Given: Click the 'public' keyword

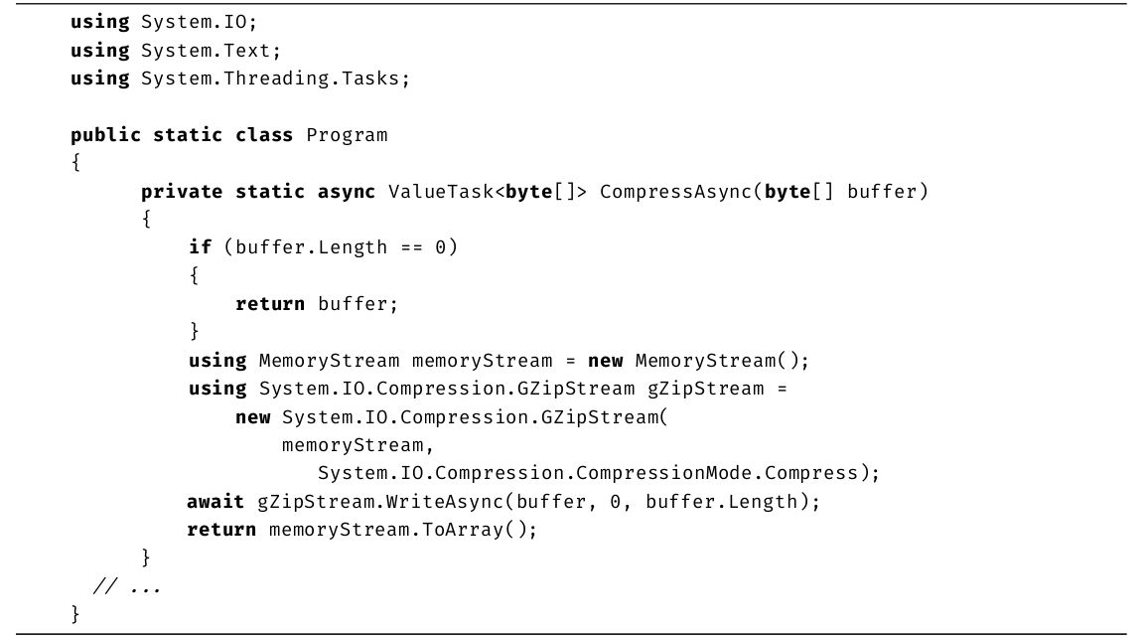Looking at the screenshot, I should click(105, 134).
